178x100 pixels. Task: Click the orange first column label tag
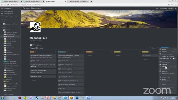pyautogui.click(x=32, y=52)
